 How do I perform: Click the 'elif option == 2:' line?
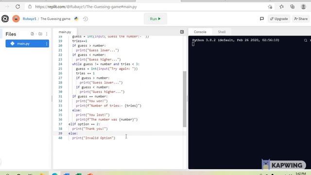[x=84, y=124]
